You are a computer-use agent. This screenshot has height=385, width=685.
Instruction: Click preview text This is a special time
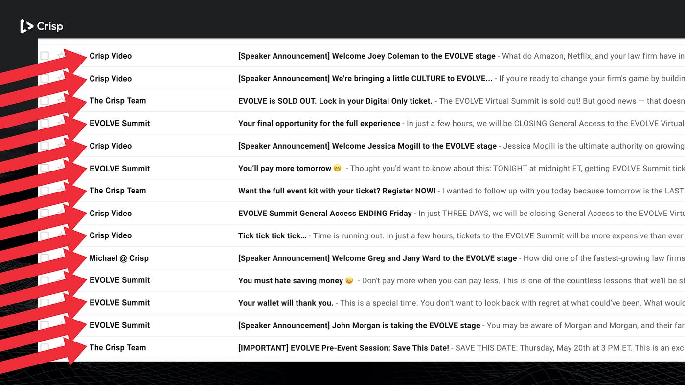click(512, 303)
